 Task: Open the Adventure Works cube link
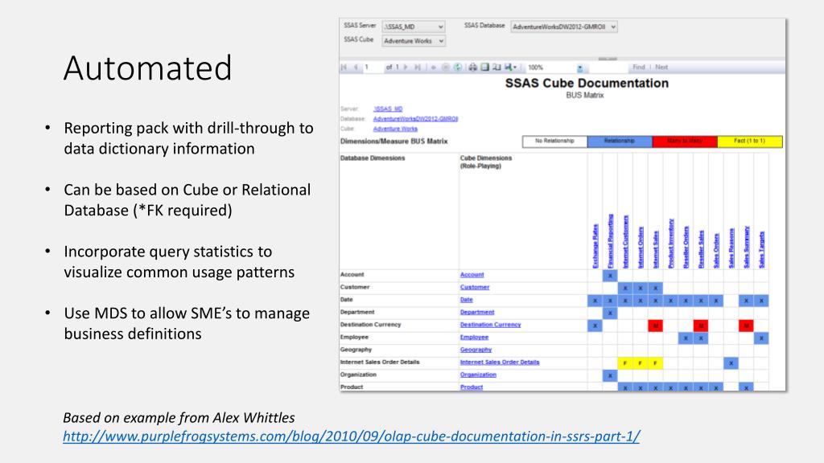(x=395, y=129)
